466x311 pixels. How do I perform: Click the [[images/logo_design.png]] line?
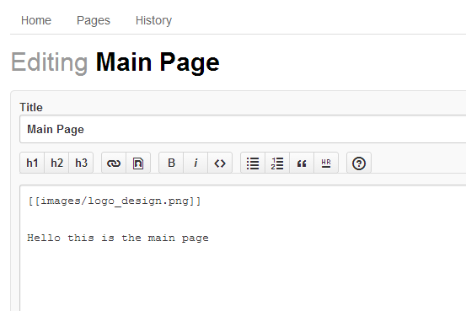(x=115, y=201)
